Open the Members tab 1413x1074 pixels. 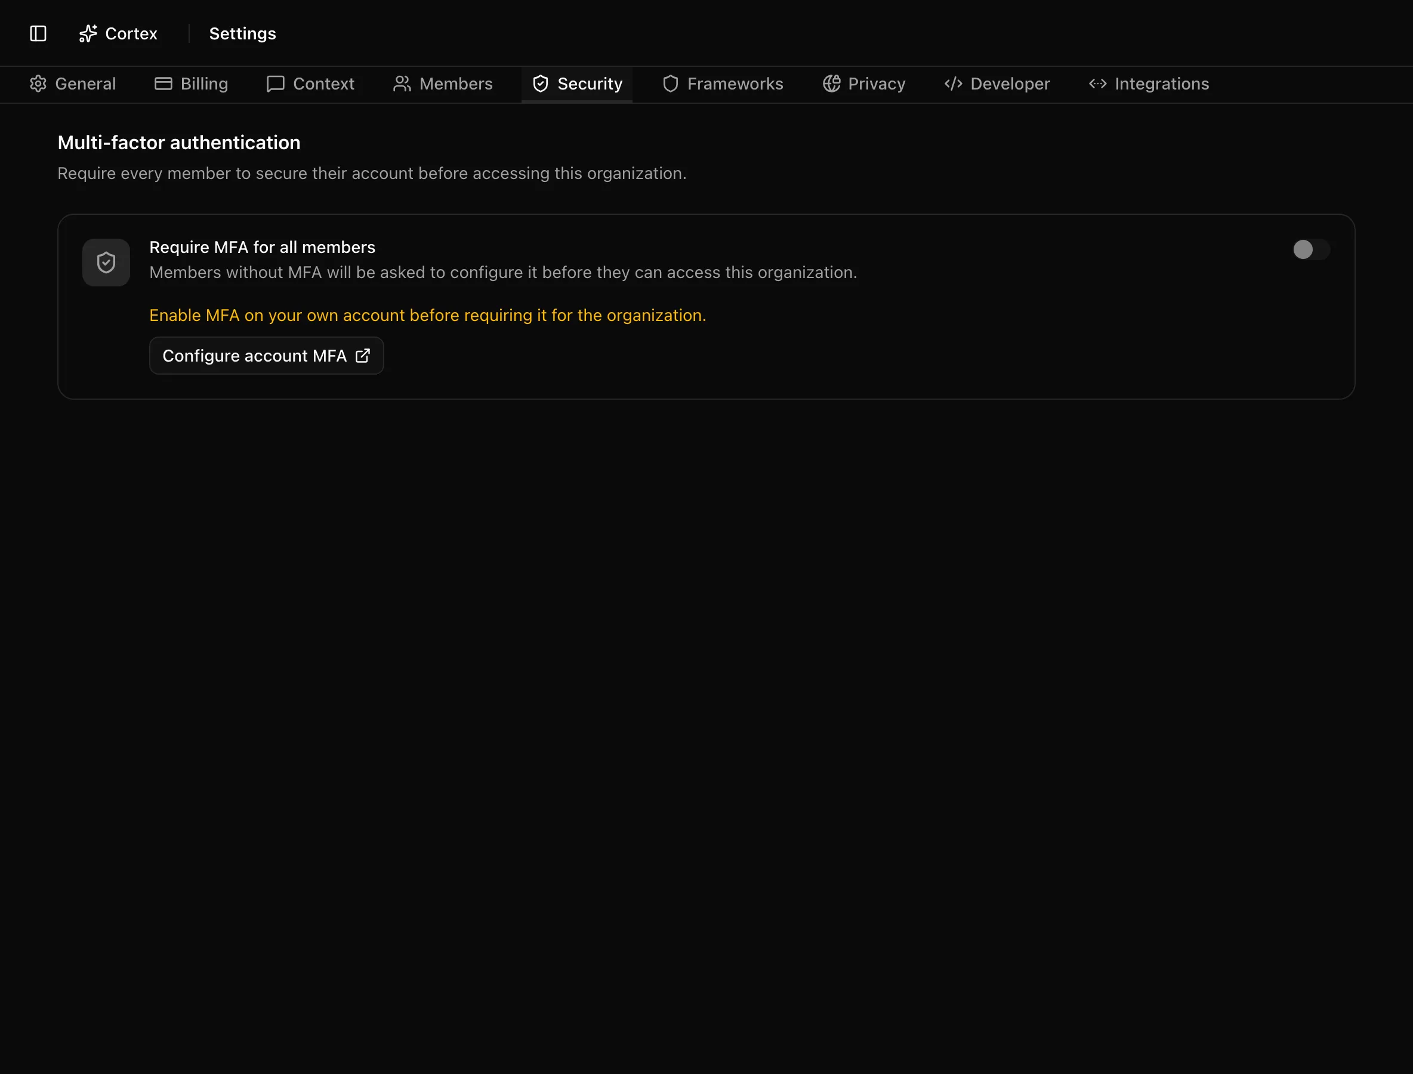pyautogui.click(x=443, y=84)
